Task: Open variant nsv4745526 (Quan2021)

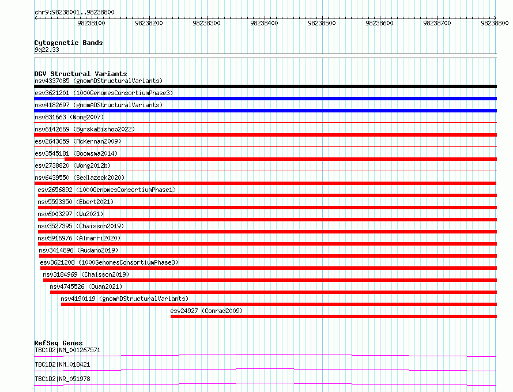Action: 86,287
